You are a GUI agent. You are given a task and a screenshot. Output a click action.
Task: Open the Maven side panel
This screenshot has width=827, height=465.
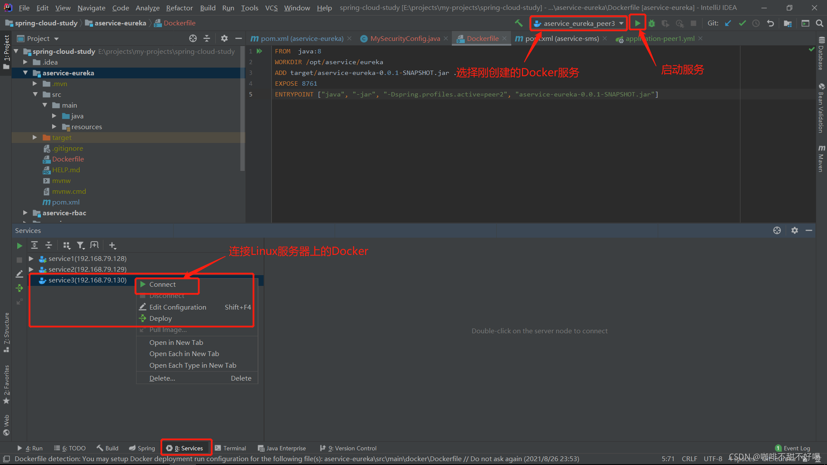[821, 158]
